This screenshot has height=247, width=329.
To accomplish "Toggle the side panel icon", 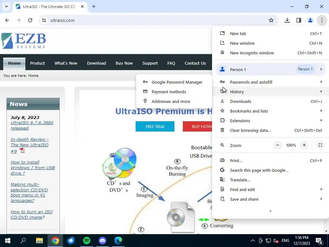I will coord(299,20).
